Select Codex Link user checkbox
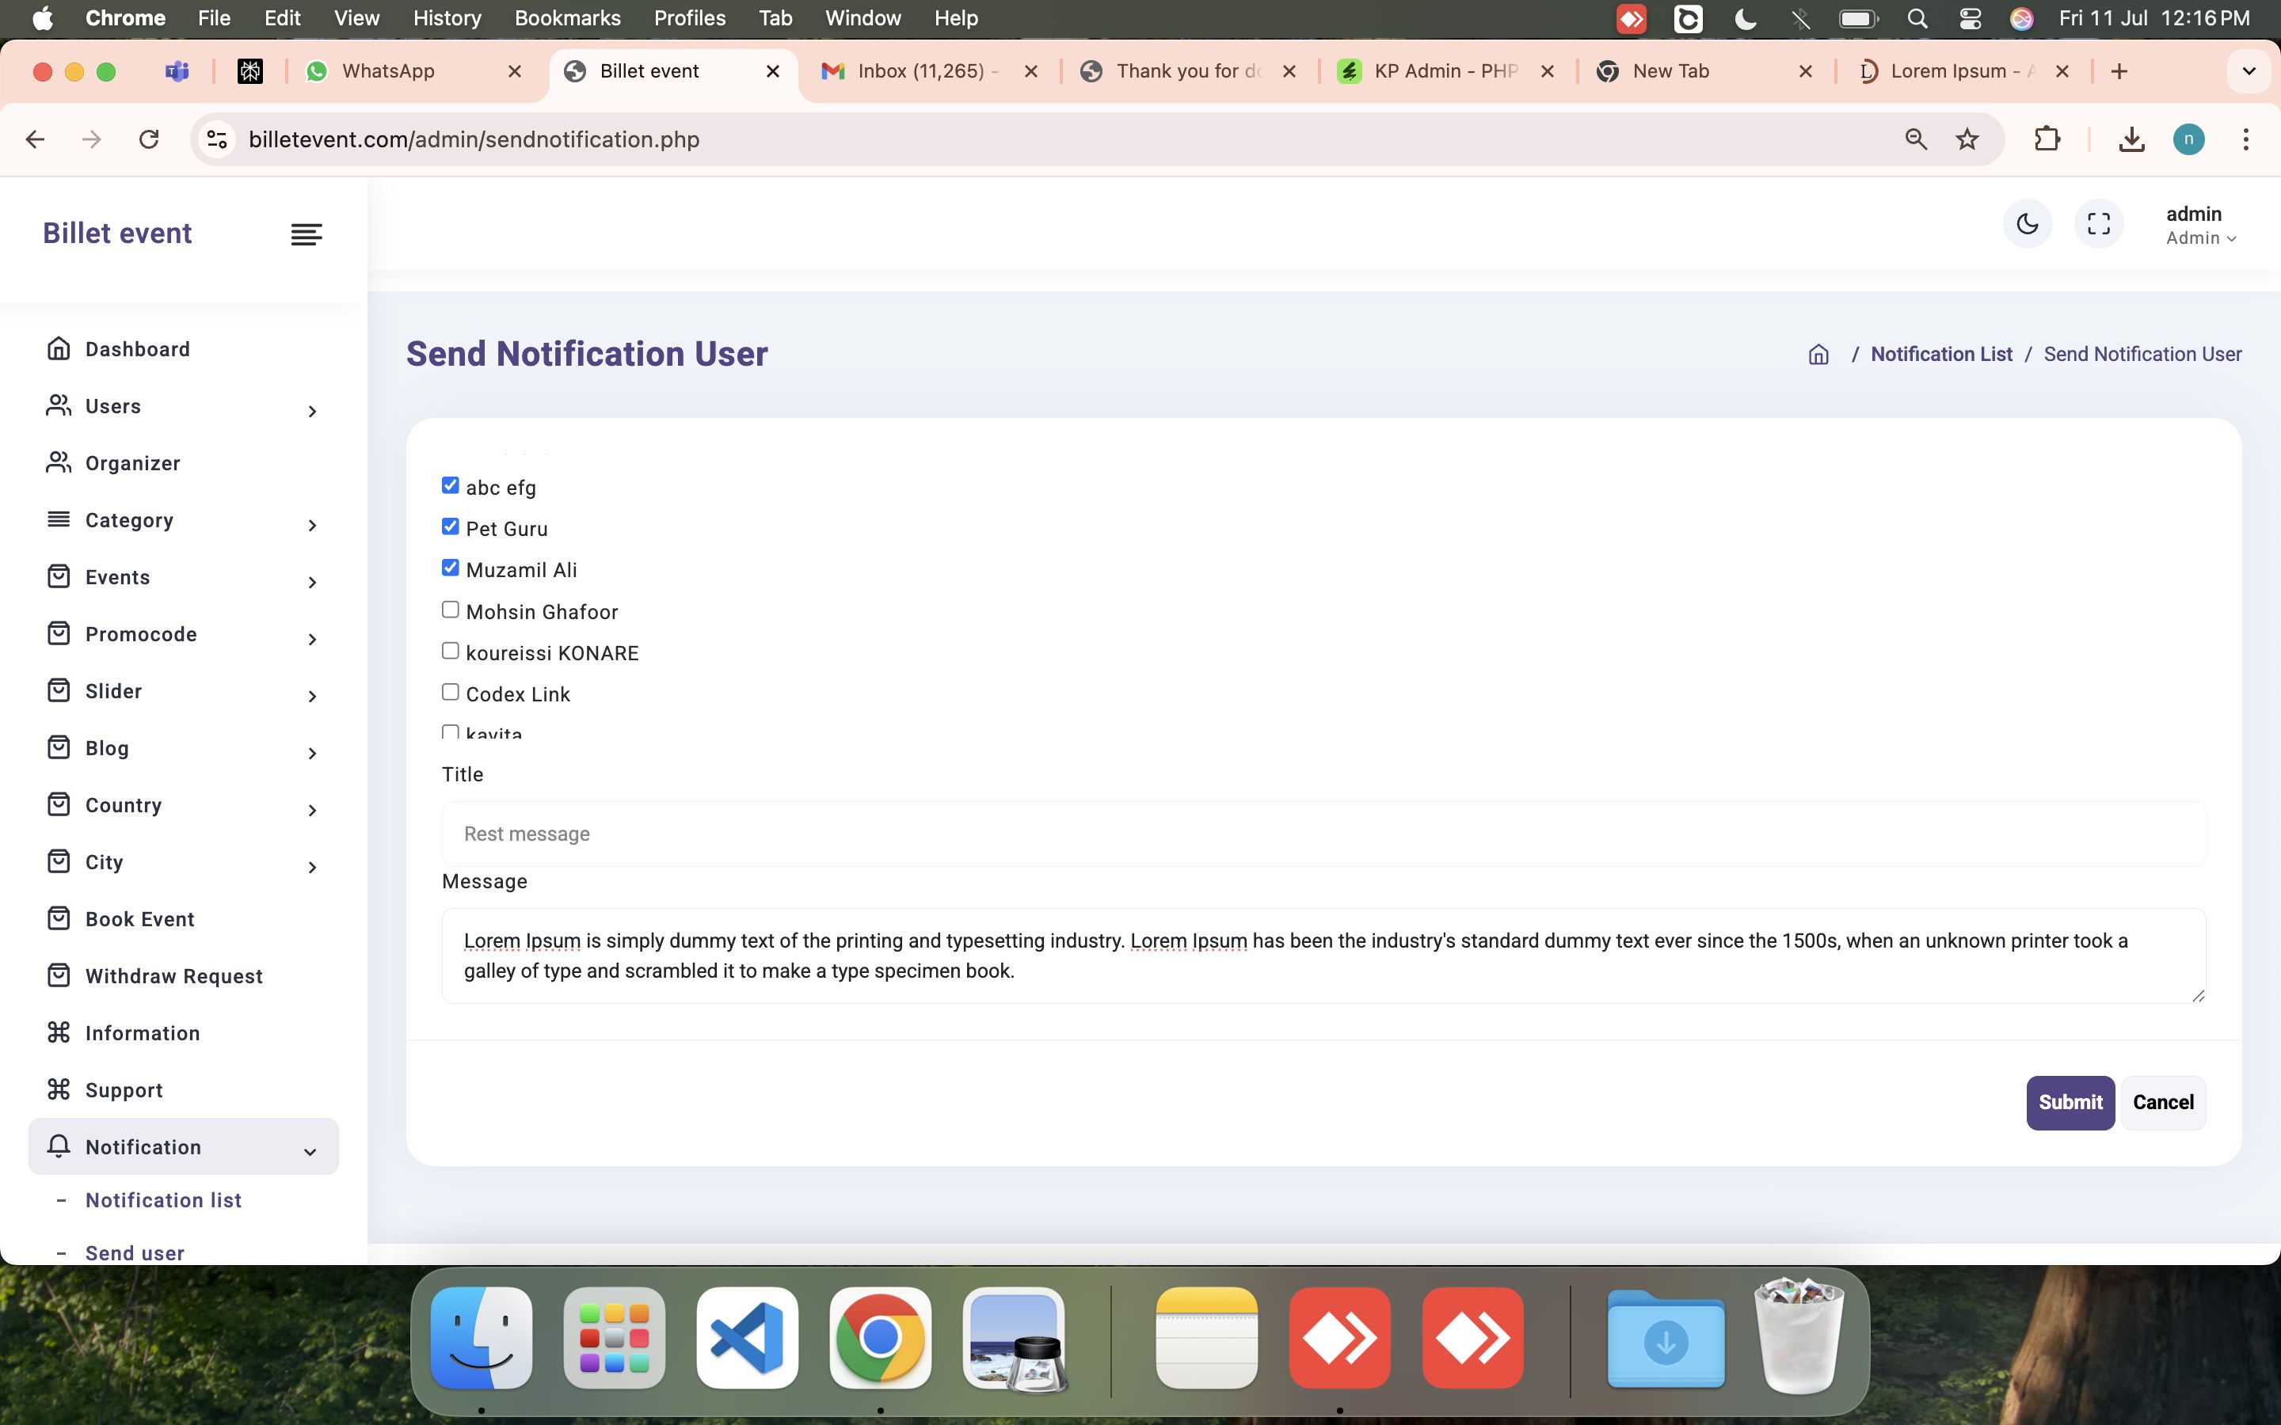This screenshot has width=2281, height=1425. coord(451,693)
